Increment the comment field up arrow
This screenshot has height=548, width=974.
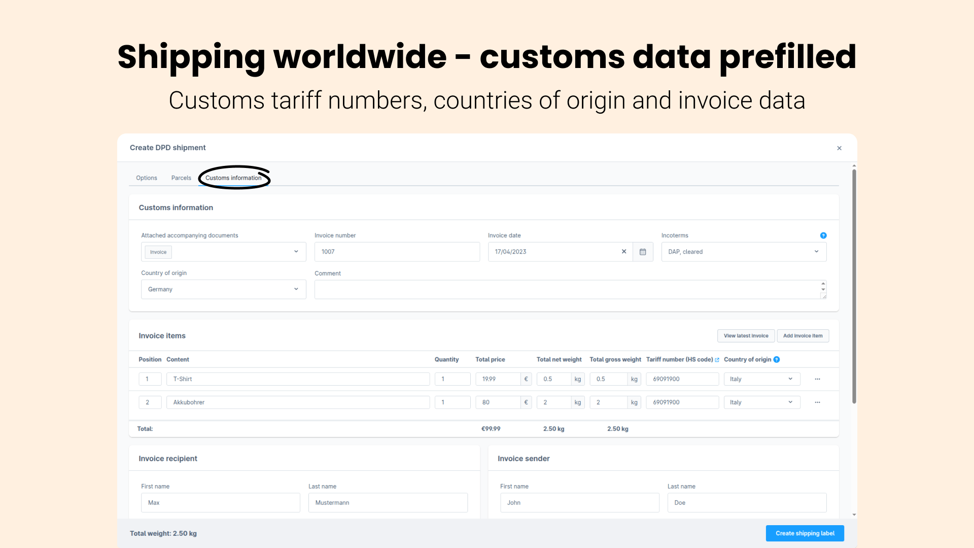pos(823,284)
